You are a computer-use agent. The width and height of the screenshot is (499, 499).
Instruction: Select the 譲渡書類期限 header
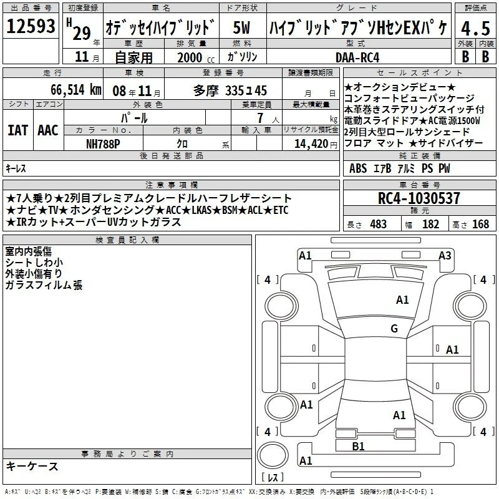pyautogui.click(x=311, y=72)
